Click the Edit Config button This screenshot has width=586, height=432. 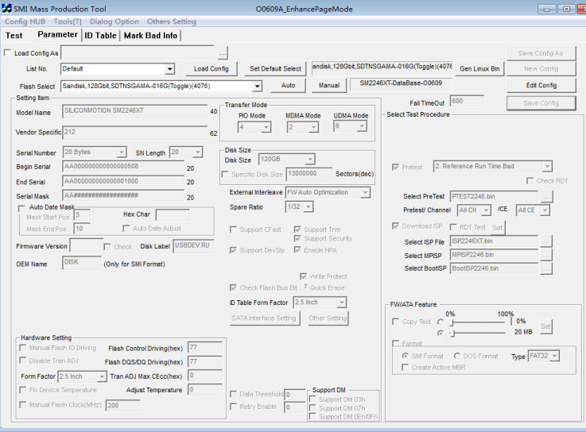coord(541,86)
